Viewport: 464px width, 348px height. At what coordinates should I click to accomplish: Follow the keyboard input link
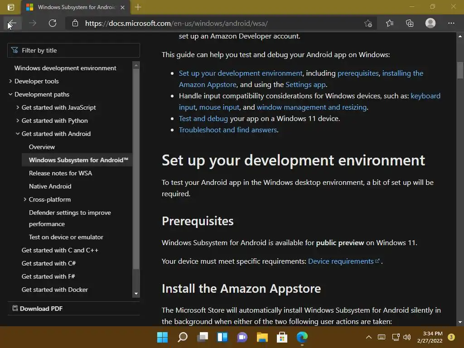click(x=425, y=96)
